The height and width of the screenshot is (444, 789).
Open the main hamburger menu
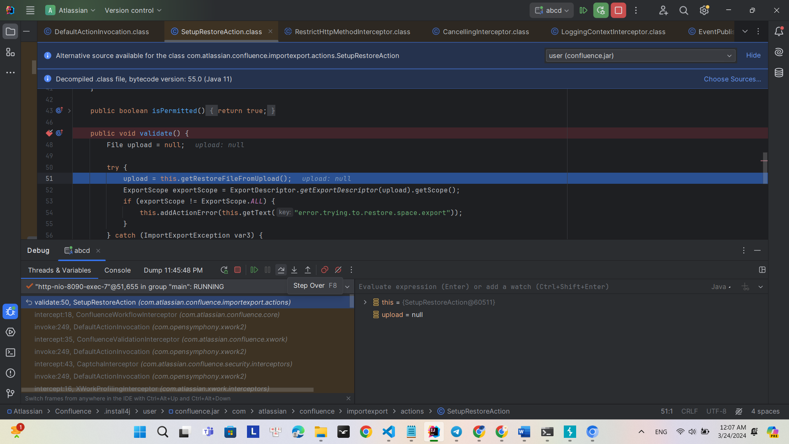(x=30, y=10)
